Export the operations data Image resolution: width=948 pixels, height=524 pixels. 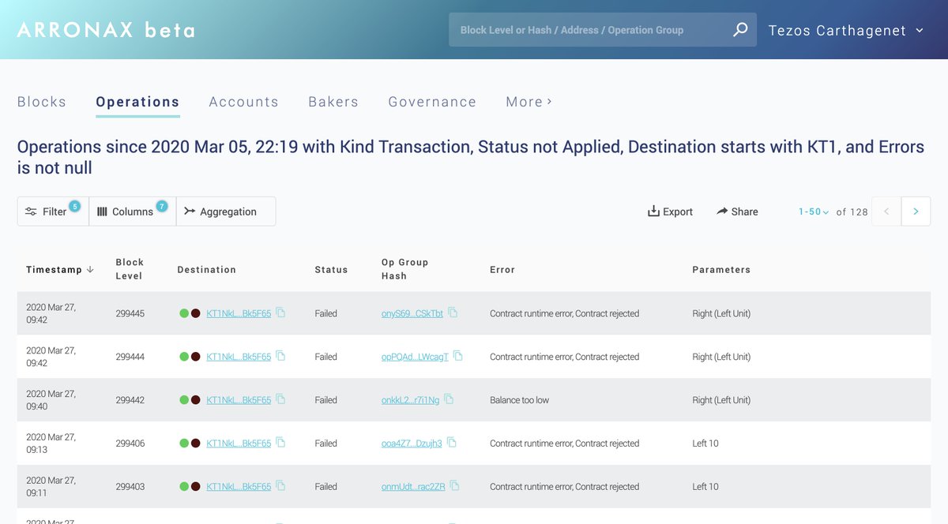[x=670, y=211]
